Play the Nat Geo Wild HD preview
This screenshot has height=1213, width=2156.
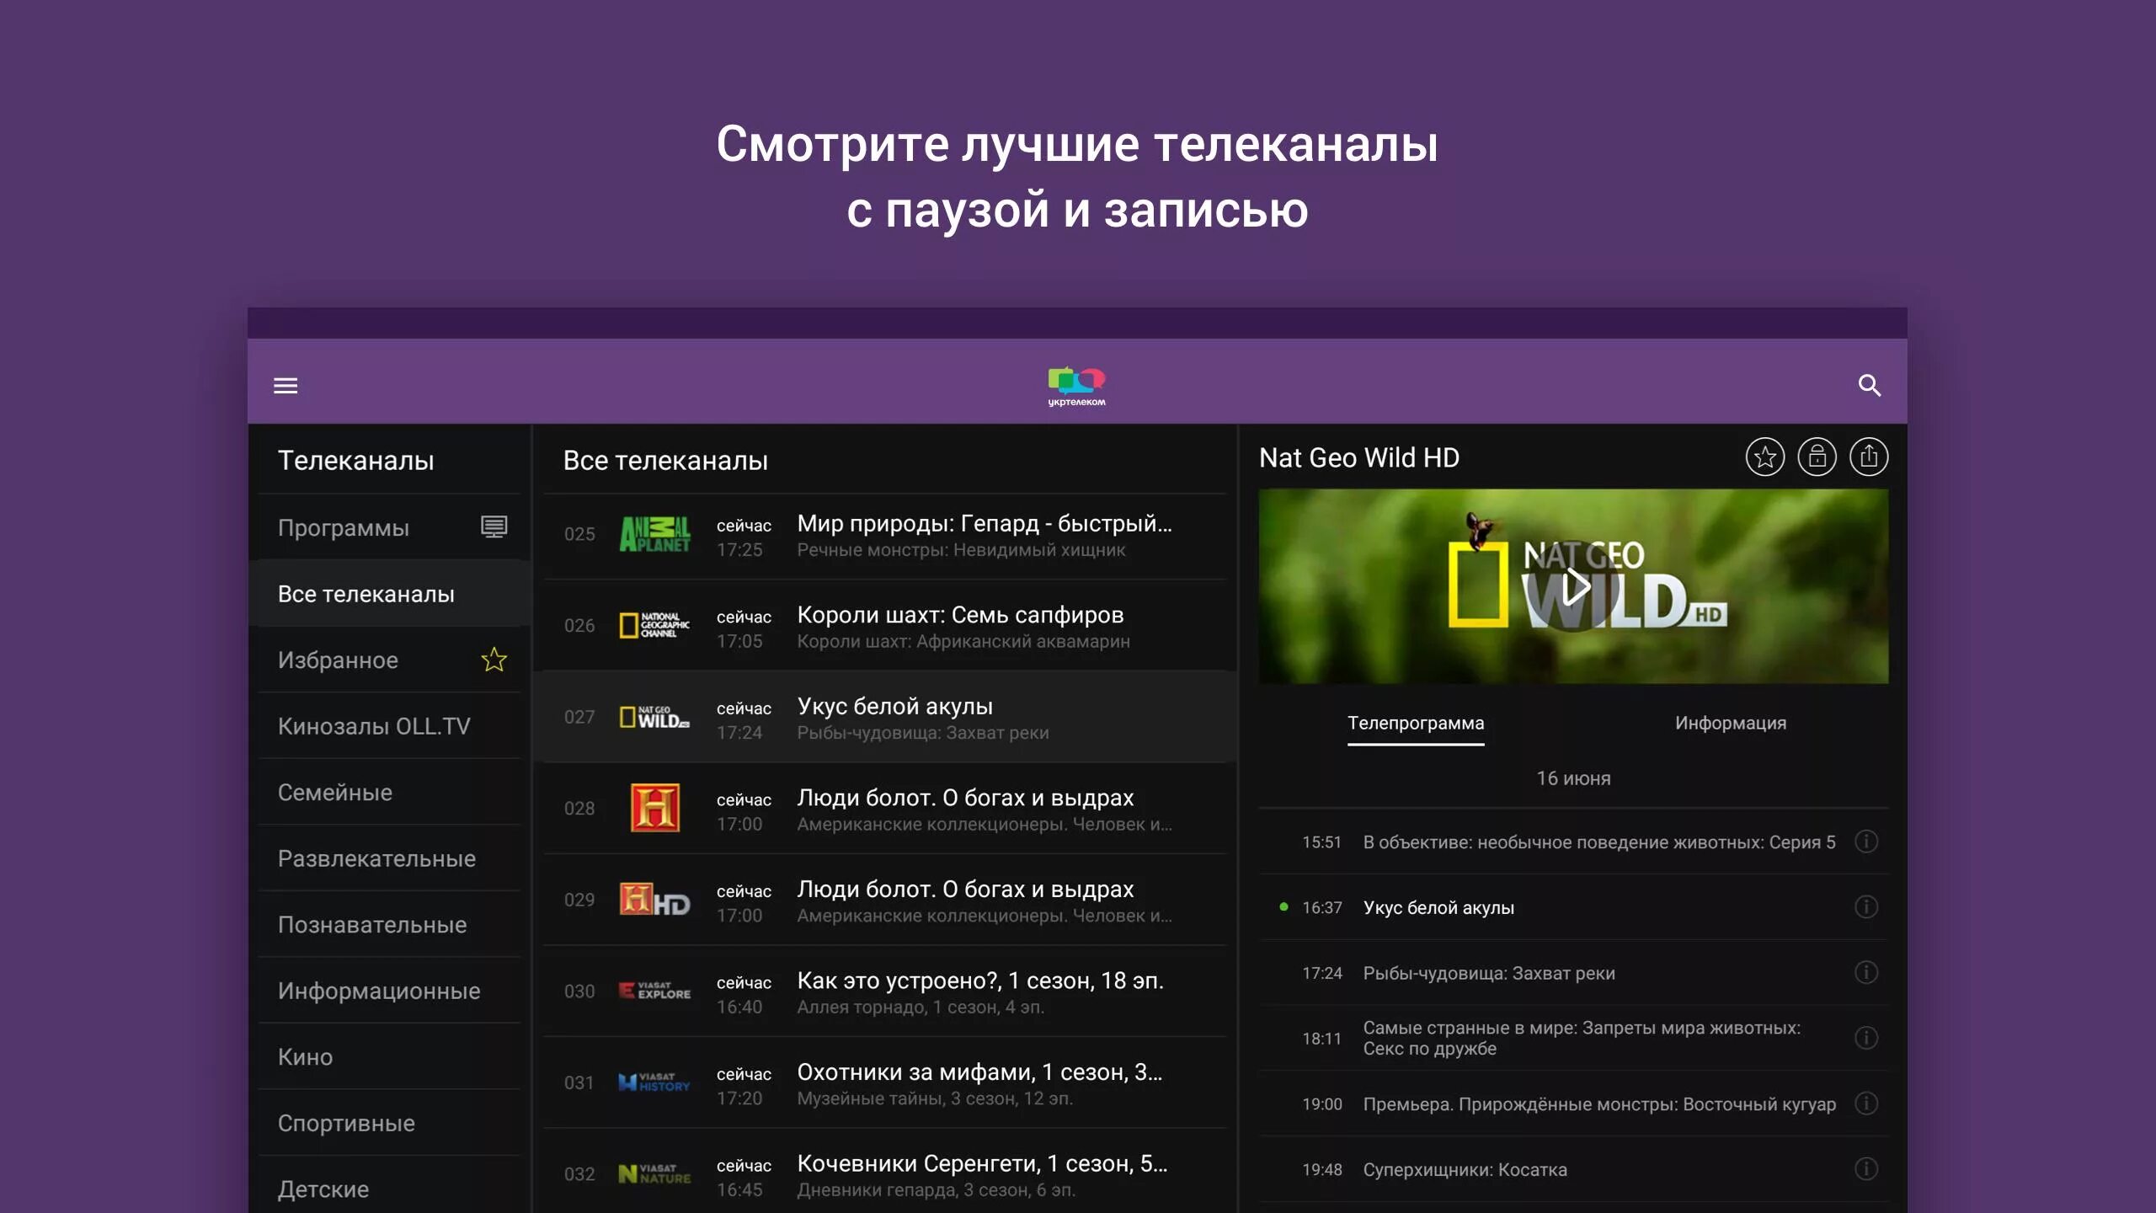(1573, 586)
